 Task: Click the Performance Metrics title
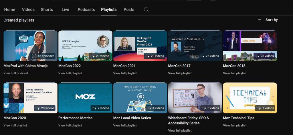[x=75, y=118]
